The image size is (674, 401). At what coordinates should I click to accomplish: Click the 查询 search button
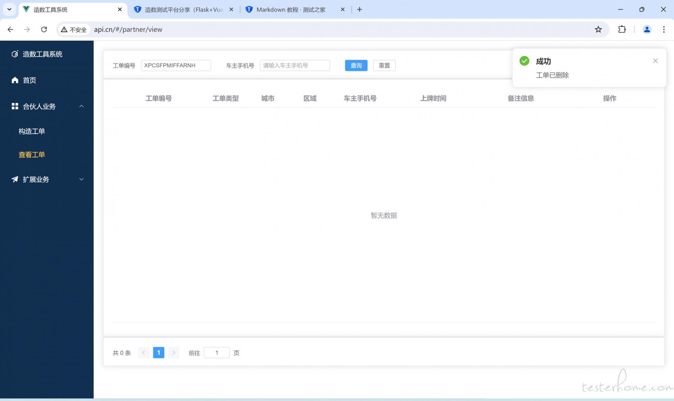356,66
